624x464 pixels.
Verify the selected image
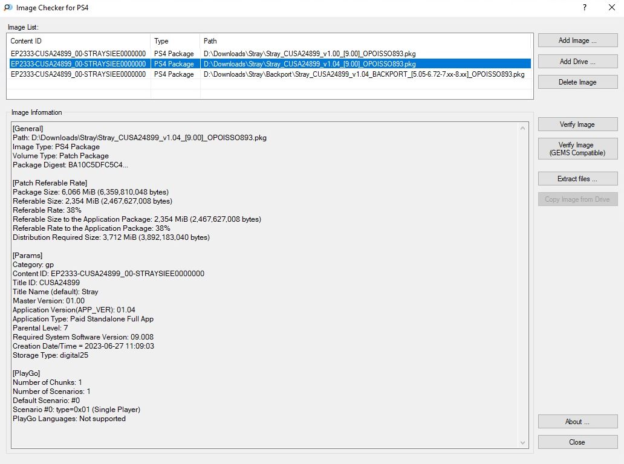(577, 124)
